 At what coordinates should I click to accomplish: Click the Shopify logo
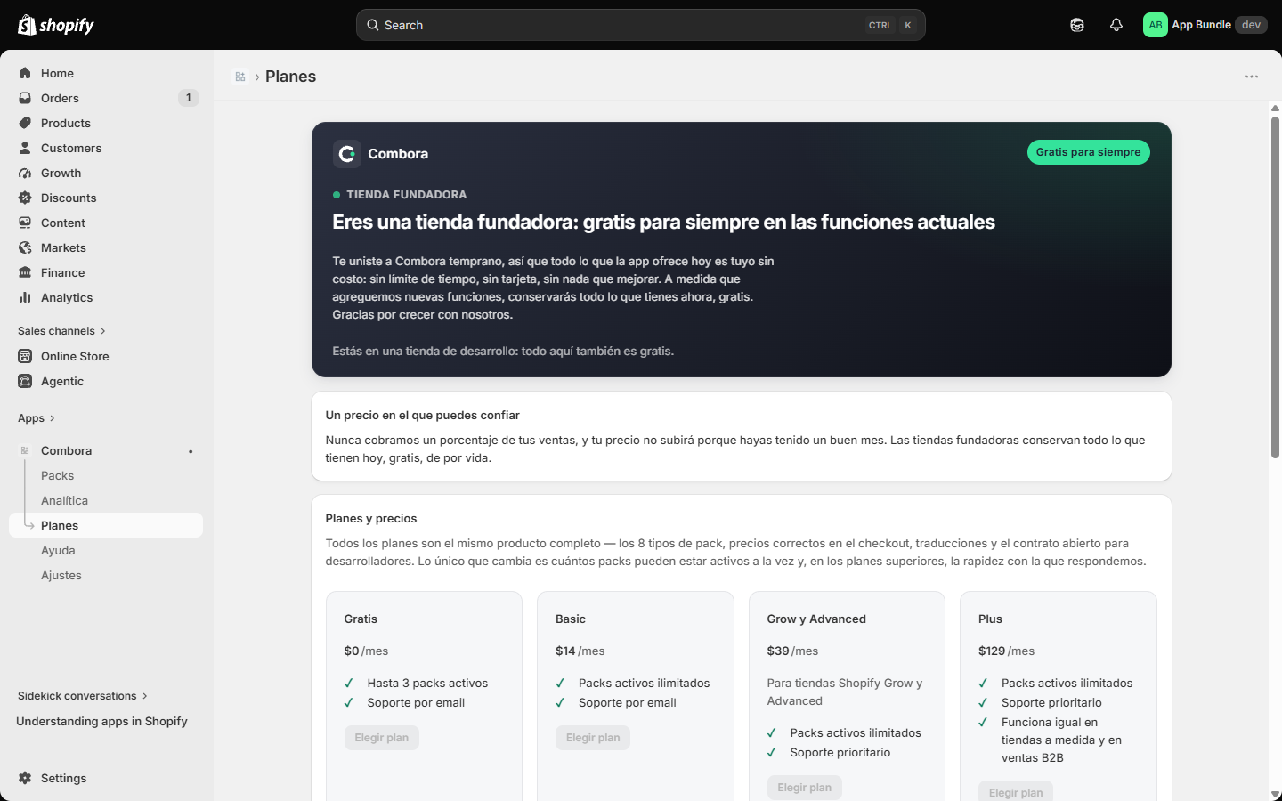click(56, 25)
